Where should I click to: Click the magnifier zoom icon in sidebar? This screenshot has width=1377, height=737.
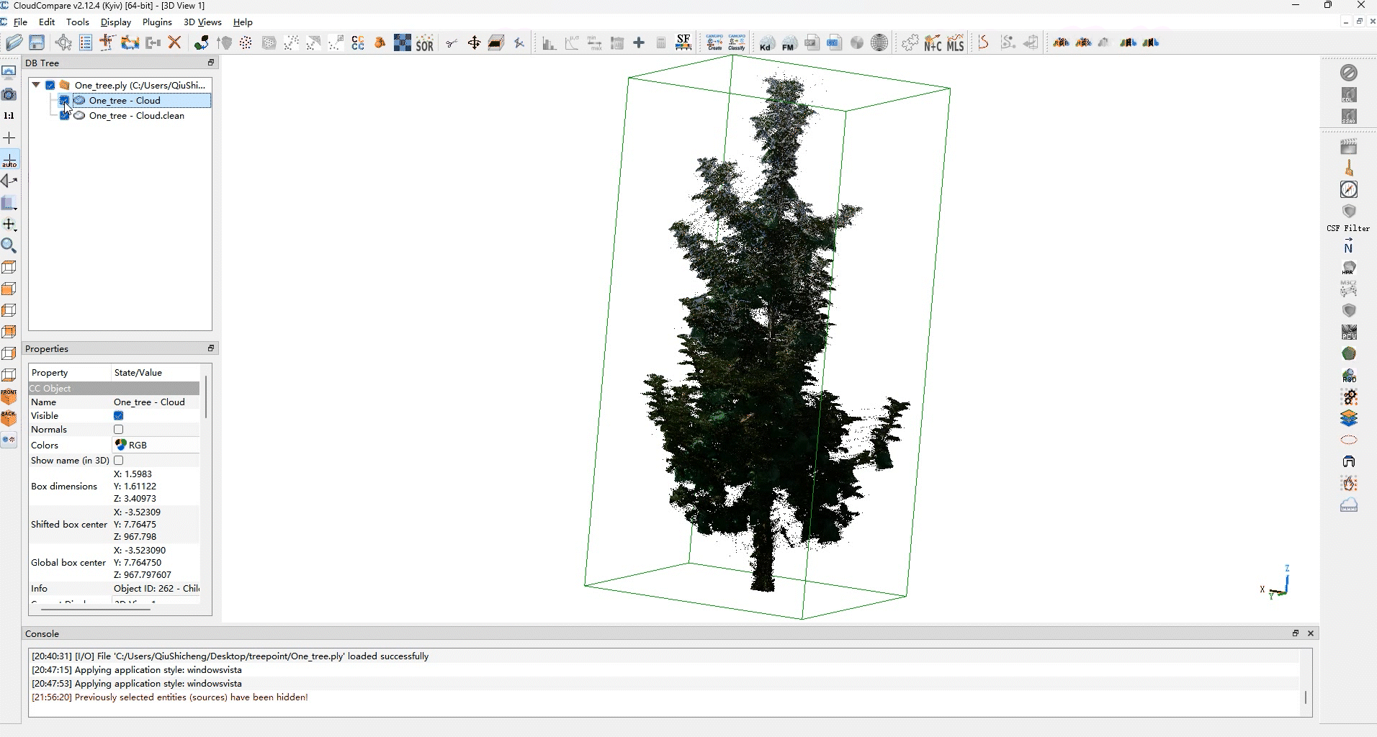point(9,245)
